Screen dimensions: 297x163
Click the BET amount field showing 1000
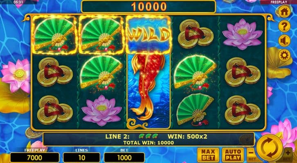124,158
